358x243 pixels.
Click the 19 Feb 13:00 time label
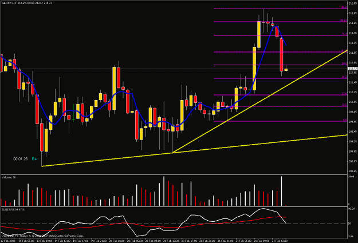point(62,241)
